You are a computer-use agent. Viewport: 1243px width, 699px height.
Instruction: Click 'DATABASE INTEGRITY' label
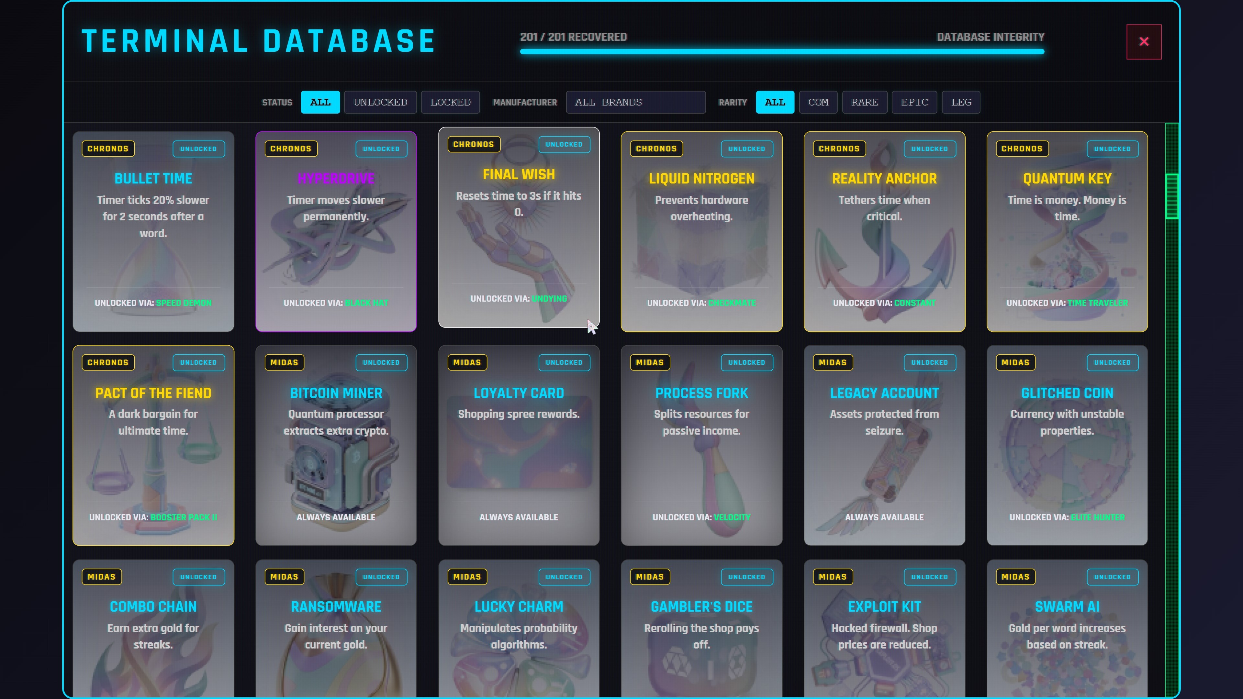pyautogui.click(x=991, y=37)
